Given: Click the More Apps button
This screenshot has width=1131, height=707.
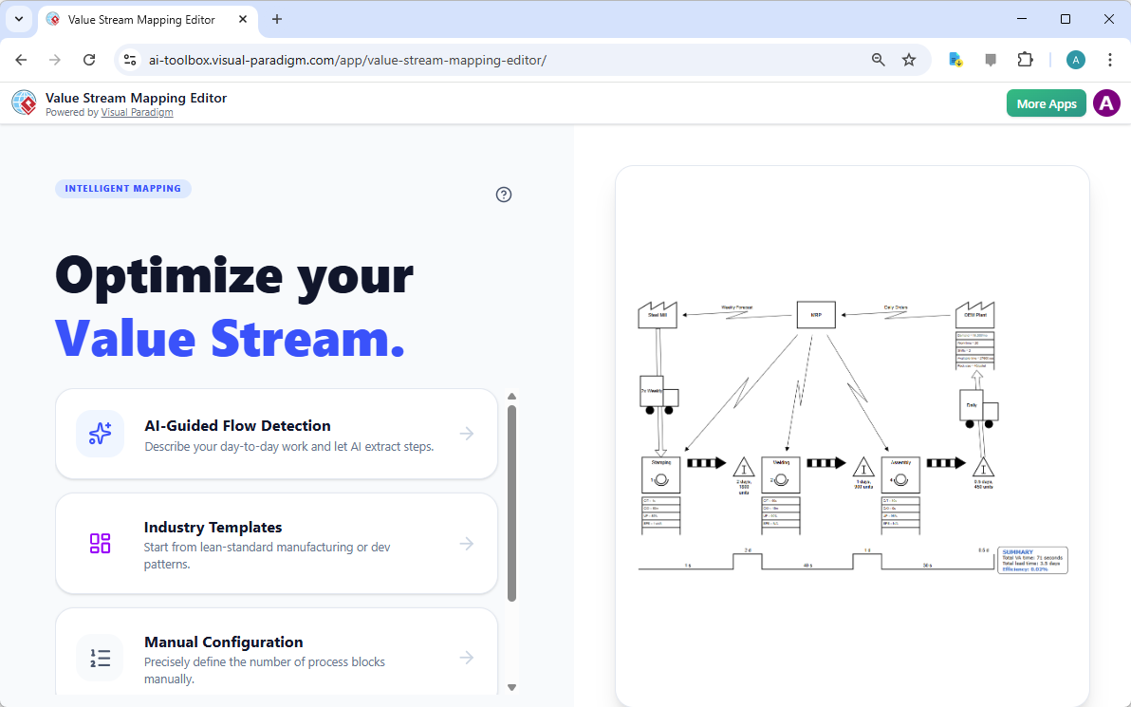Looking at the screenshot, I should coord(1046,102).
